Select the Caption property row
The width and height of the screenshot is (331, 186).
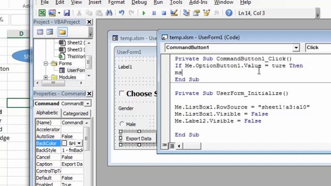point(59,164)
